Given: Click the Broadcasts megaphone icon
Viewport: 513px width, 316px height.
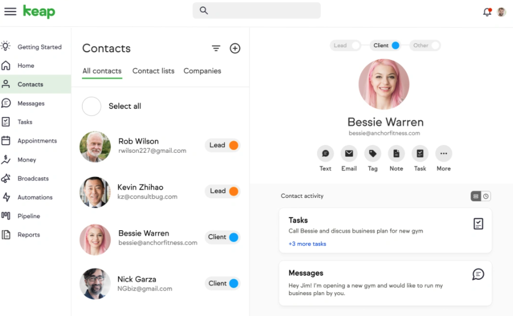Looking at the screenshot, I should [x=6, y=179].
